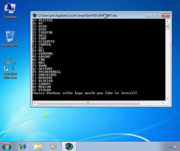Click the 'W) MEDION' line

(x=41, y=87)
